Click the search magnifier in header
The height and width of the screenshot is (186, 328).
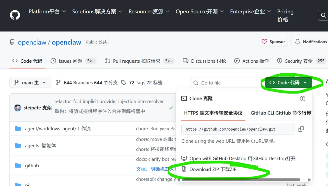tap(323, 15)
